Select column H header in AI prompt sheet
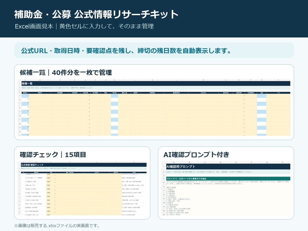308x231 pixels. click(282, 162)
